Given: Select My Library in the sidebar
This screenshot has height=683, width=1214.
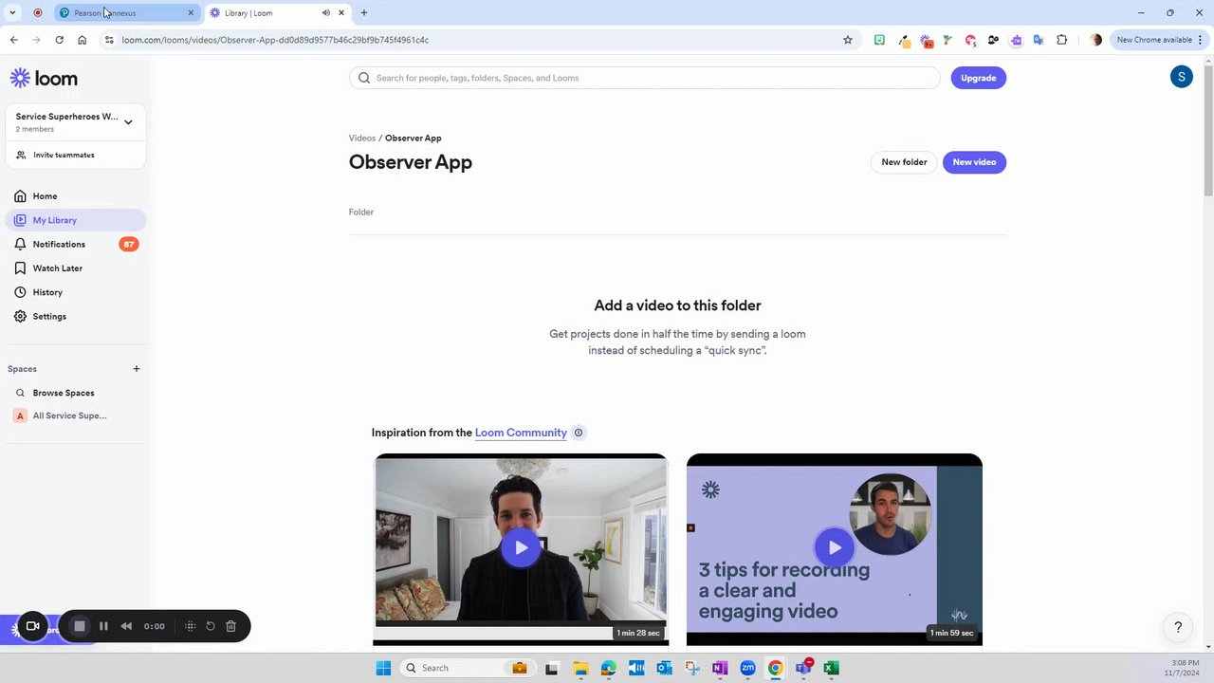Looking at the screenshot, I should coord(76,220).
